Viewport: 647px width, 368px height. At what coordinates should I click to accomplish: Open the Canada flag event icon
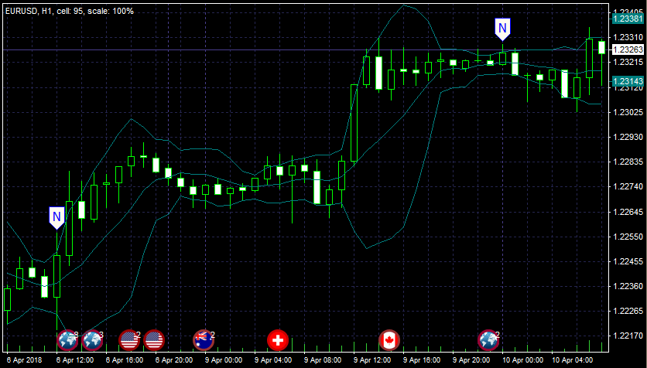[389, 340]
